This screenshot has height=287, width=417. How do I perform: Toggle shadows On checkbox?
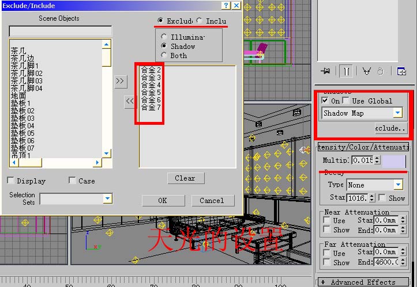pos(325,100)
